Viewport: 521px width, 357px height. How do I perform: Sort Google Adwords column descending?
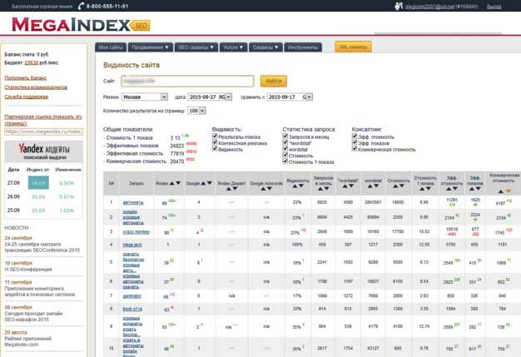(270, 189)
